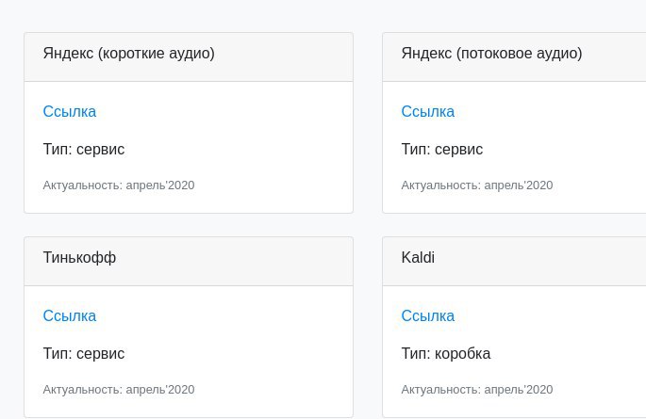Click the header bar of Яндекс (потоковое аудио) card
This screenshot has width=646, height=419.
[514, 57]
